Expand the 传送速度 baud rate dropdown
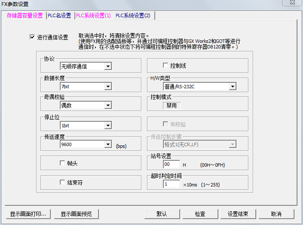 (x=108, y=145)
